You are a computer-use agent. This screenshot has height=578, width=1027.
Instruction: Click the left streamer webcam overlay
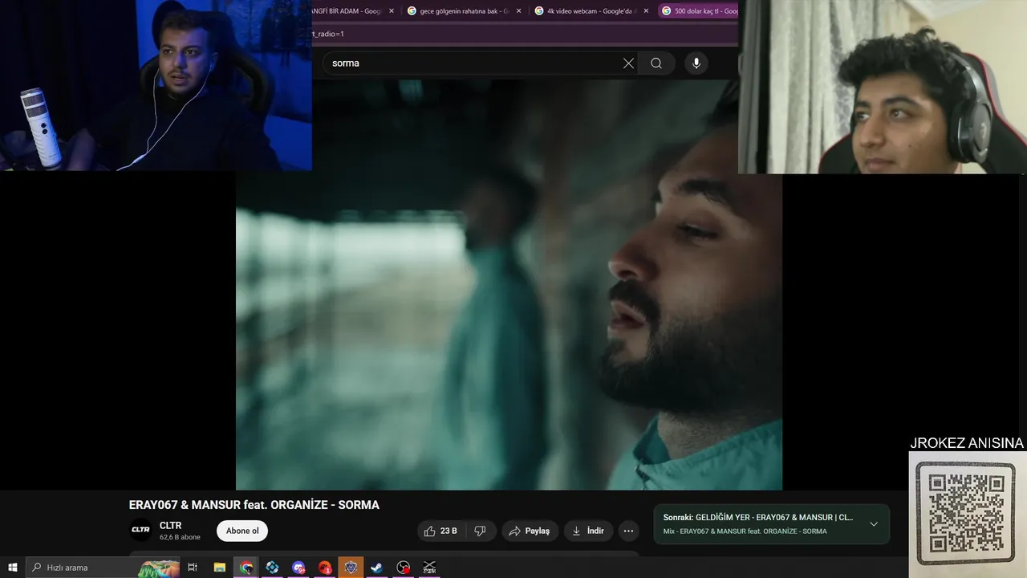(x=156, y=85)
